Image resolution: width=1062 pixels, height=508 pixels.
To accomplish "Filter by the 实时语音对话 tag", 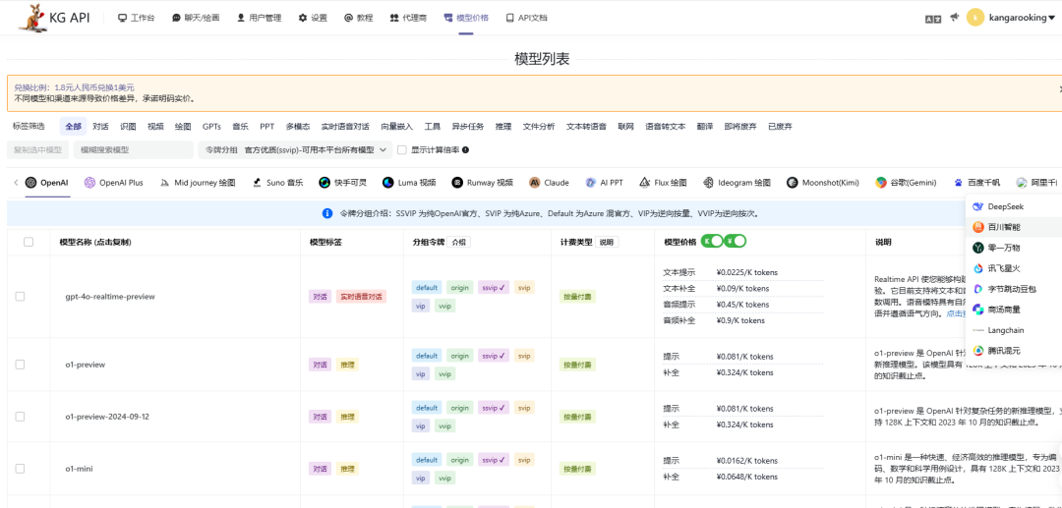I will (x=345, y=127).
